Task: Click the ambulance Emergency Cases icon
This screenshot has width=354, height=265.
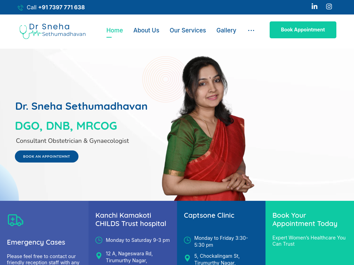Action: point(16,220)
